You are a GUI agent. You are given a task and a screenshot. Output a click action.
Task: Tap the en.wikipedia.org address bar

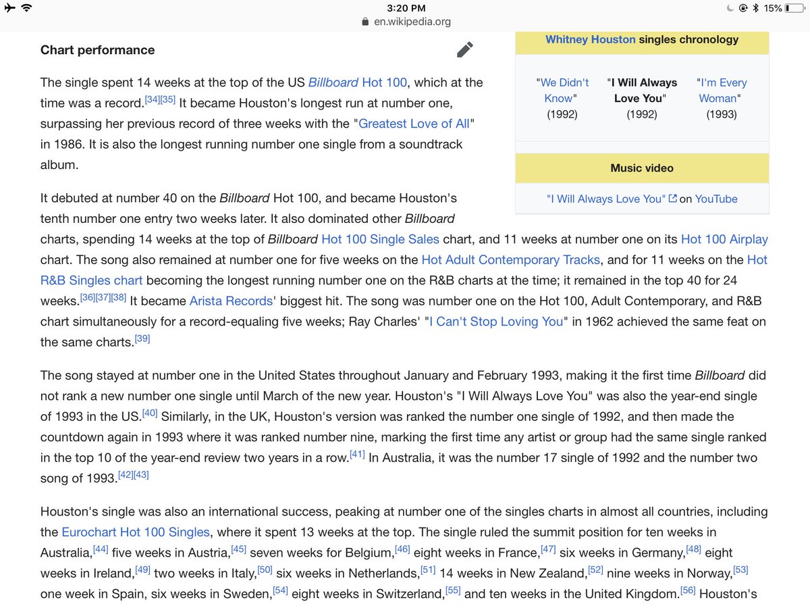(406, 22)
